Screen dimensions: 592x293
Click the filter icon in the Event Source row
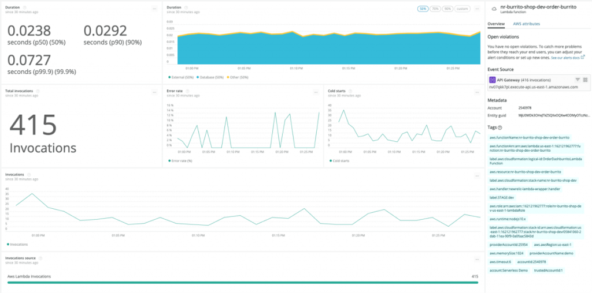click(x=577, y=80)
